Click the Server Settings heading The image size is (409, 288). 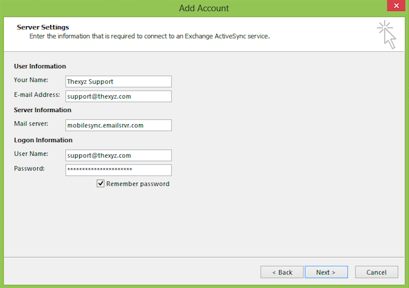(x=43, y=27)
